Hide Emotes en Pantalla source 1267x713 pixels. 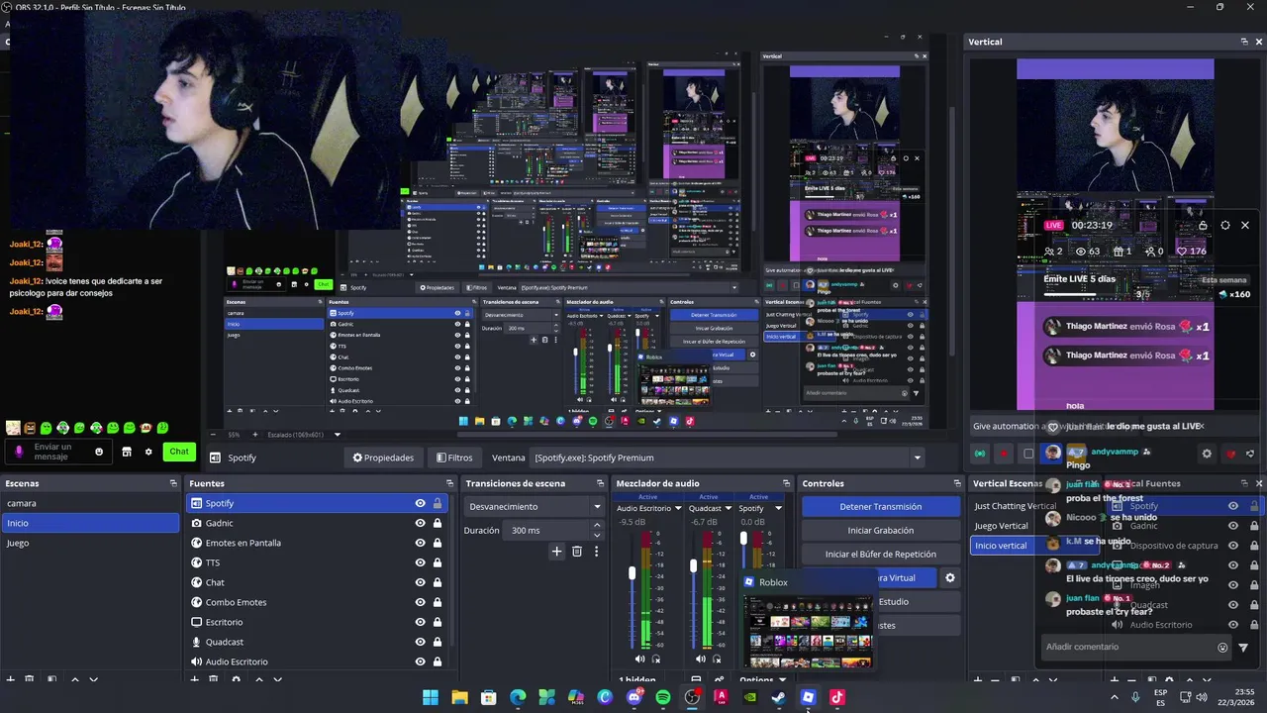coord(421,543)
